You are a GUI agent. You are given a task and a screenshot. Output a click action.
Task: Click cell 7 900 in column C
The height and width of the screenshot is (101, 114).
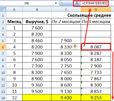[66, 41]
